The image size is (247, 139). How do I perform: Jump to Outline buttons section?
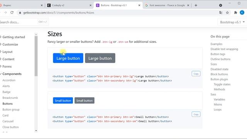pyautogui.click(x=220, y=59)
